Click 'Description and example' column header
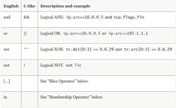Viewport: 176px width, 108px height. pyautogui.click(x=65, y=6)
